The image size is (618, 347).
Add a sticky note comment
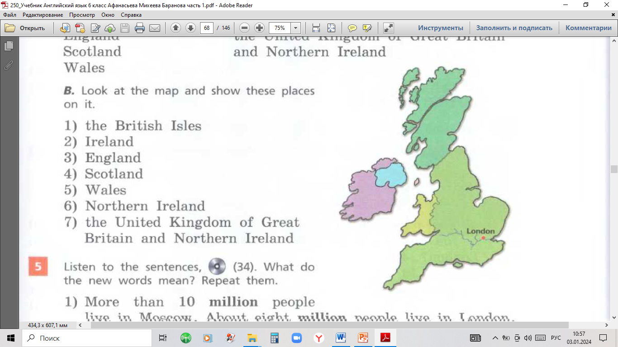pos(352,28)
